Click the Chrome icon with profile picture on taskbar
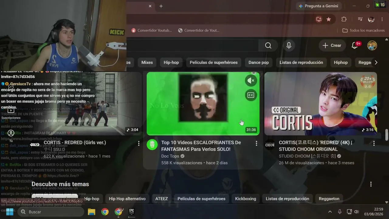Screen dimensions: 389x219 [x=119, y=212]
